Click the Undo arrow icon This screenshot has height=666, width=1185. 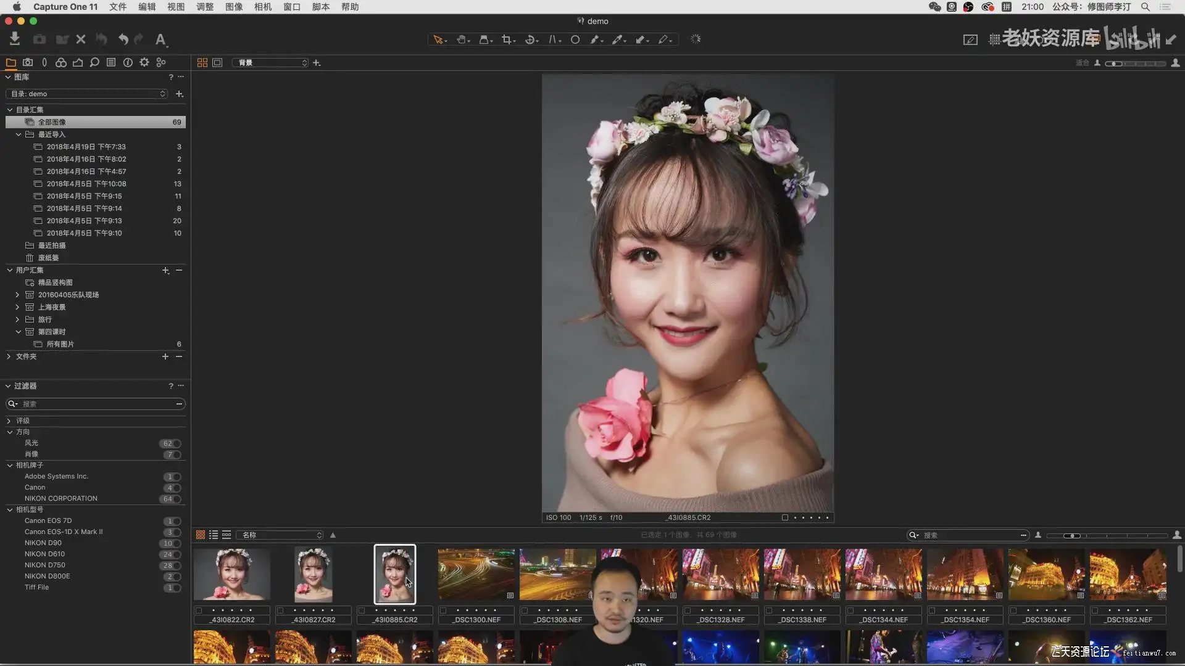click(x=123, y=39)
